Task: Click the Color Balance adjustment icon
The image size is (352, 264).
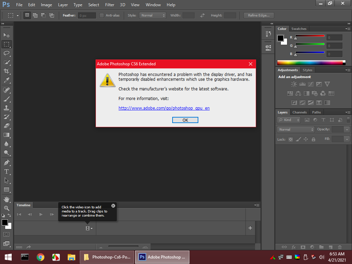Action: (298, 93)
